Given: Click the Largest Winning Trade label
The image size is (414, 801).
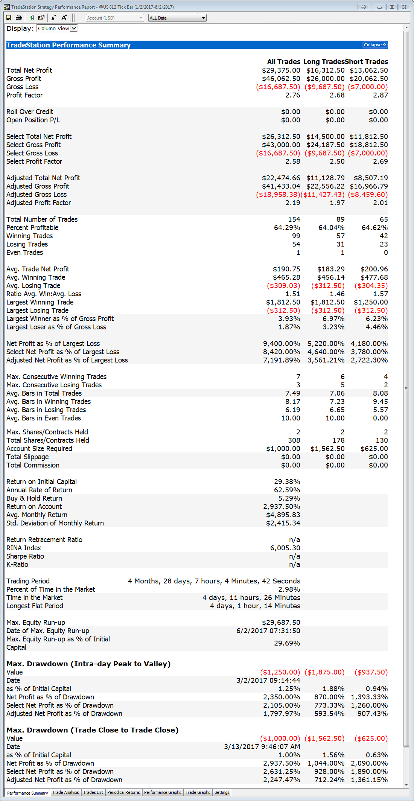Looking at the screenshot, I should tap(40, 302).
